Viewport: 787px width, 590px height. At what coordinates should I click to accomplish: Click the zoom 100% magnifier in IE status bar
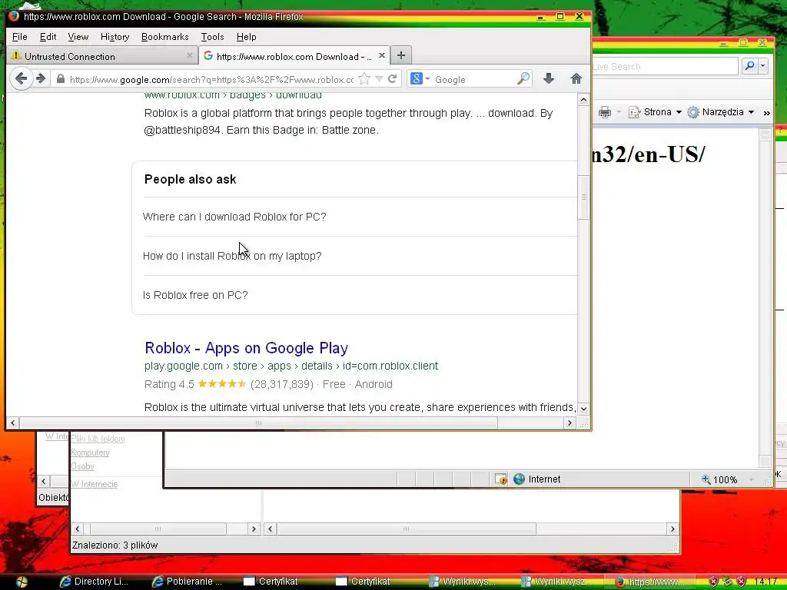[706, 479]
